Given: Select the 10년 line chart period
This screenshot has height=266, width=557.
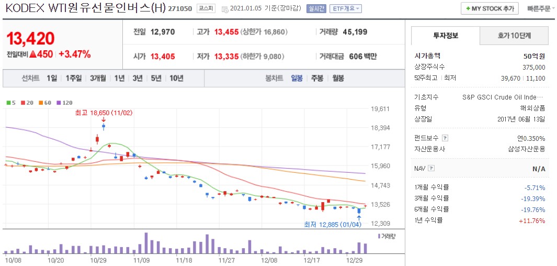Looking at the screenshot, I should (x=177, y=78).
